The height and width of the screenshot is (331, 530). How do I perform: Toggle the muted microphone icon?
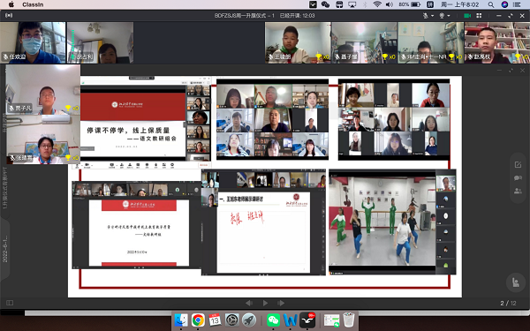pyautogui.click(x=426, y=16)
